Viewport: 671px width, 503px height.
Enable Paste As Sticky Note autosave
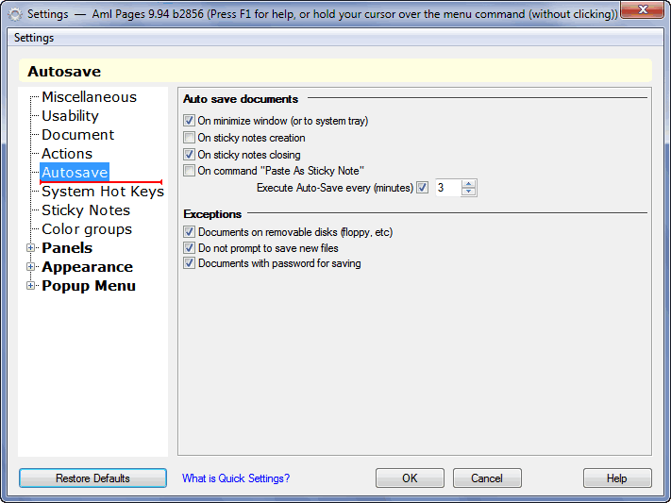click(189, 171)
